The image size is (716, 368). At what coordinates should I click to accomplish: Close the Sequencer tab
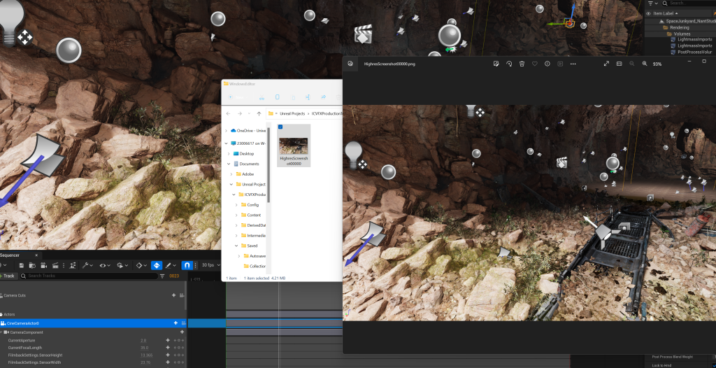(36, 255)
